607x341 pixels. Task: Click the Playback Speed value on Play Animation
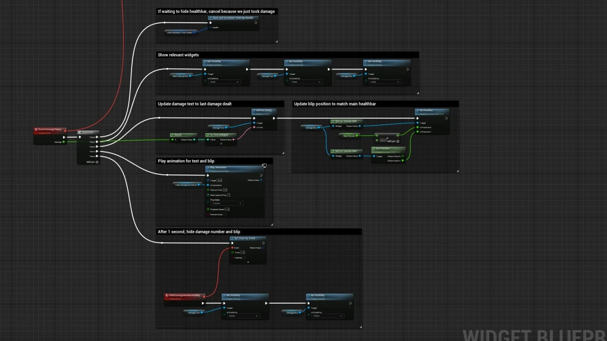click(x=228, y=209)
